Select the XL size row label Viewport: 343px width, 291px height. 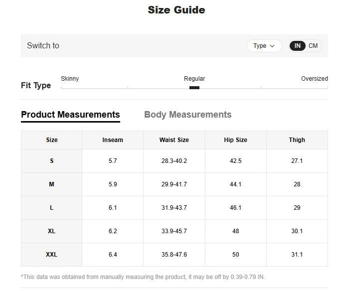(52, 231)
